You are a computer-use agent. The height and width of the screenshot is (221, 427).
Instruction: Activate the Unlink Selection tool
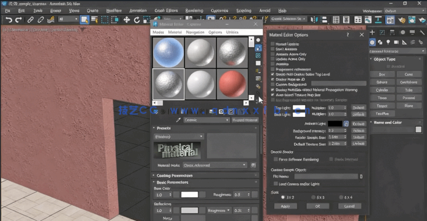(40, 20)
